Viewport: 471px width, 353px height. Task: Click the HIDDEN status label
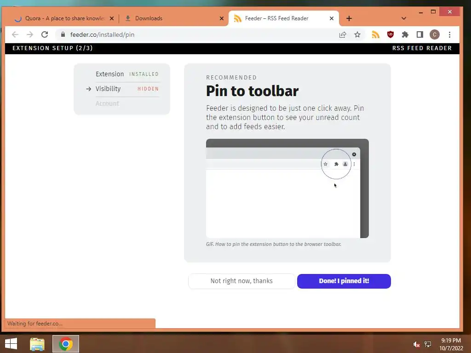[x=148, y=89]
